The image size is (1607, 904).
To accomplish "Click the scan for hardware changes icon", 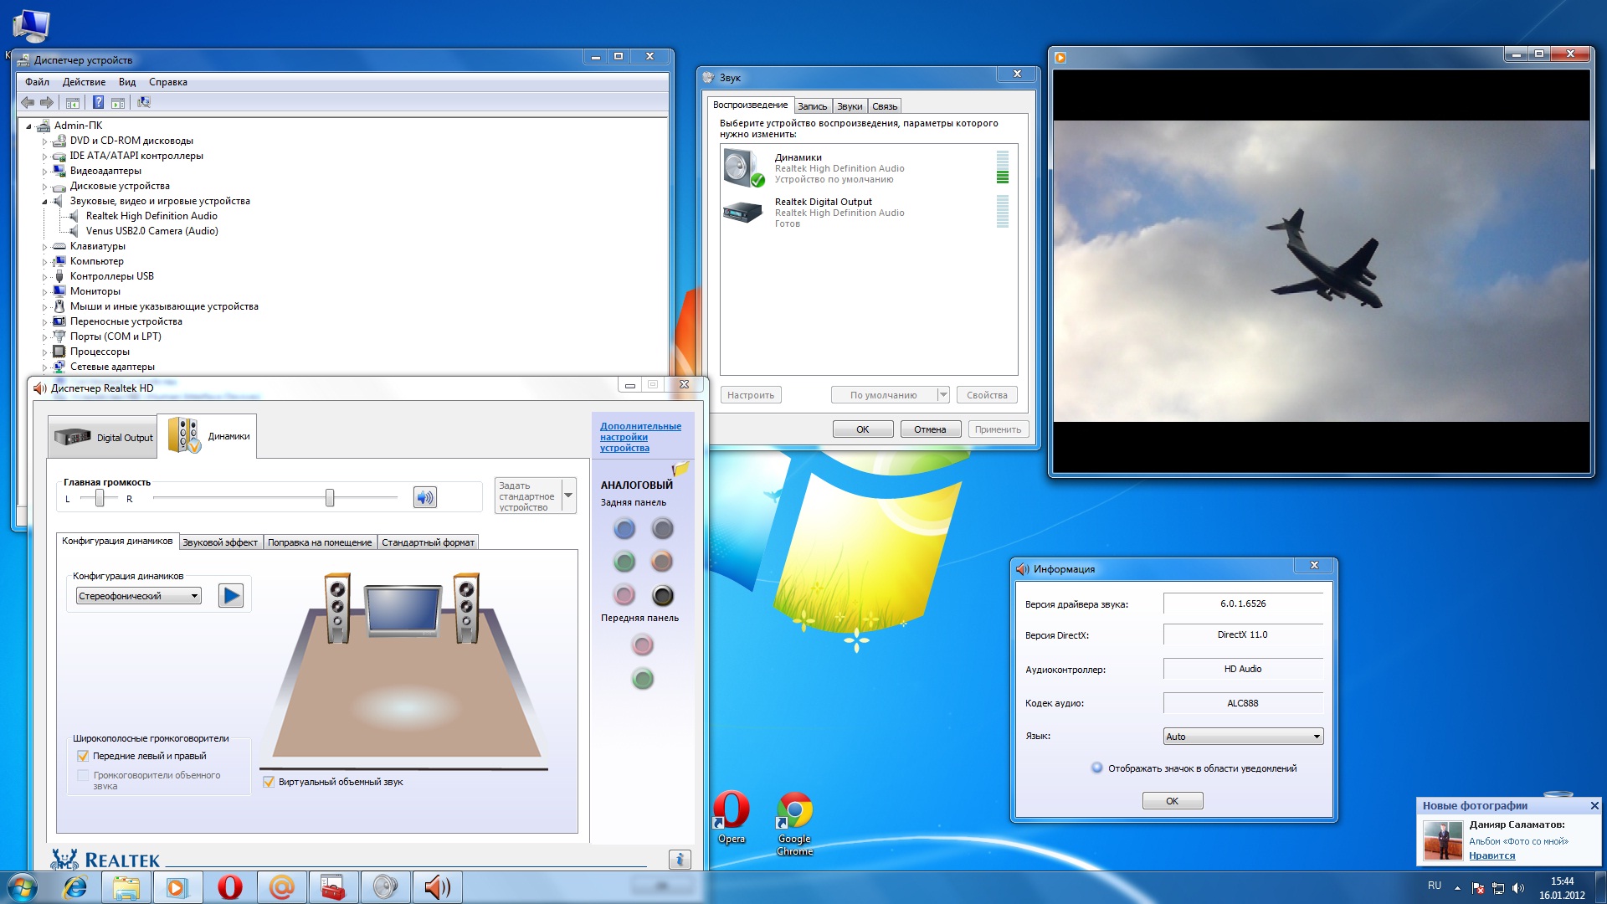I will (144, 102).
